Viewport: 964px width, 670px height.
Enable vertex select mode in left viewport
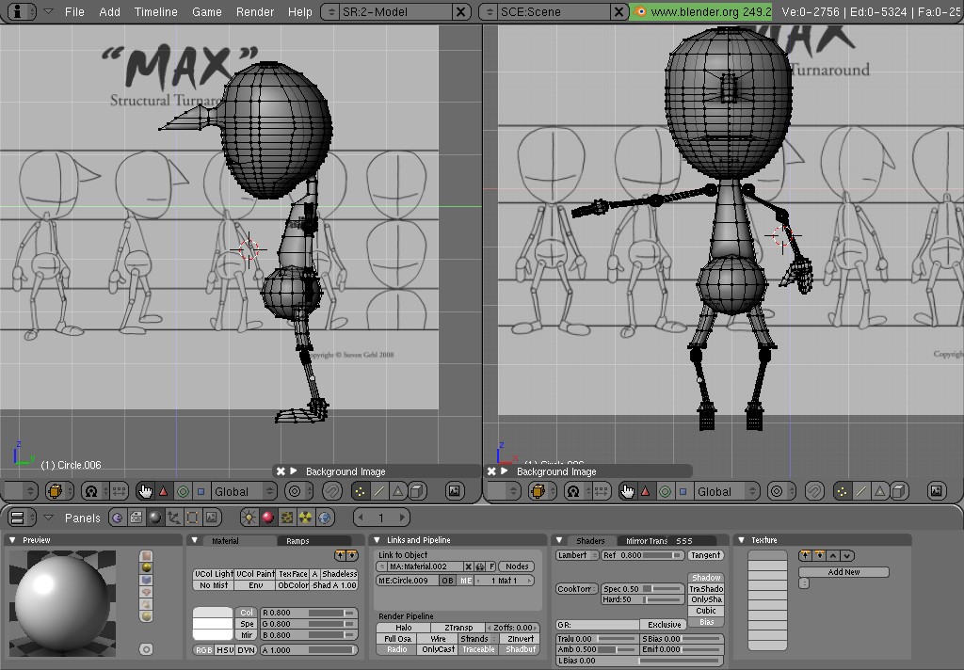[361, 491]
